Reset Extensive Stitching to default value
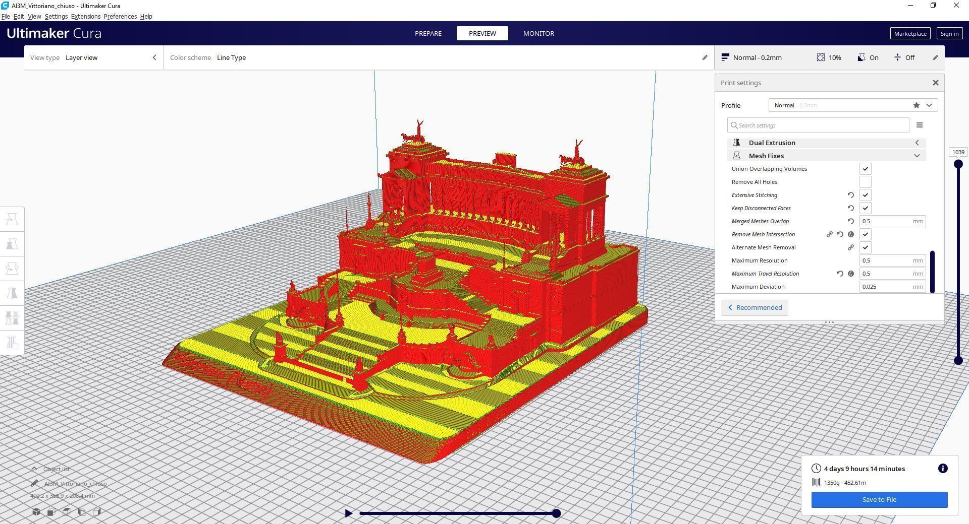 pyautogui.click(x=851, y=195)
